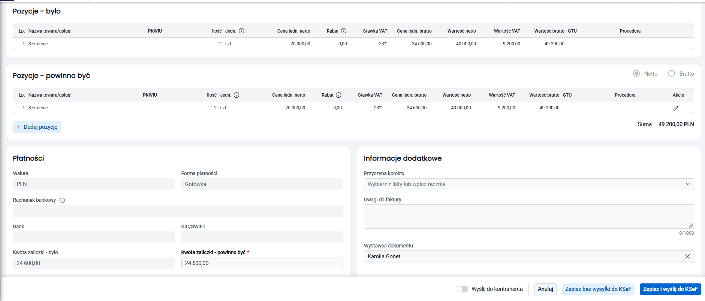Click the pencil edit icon for Szkolenie row
705x301 pixels.
point(676,108)
